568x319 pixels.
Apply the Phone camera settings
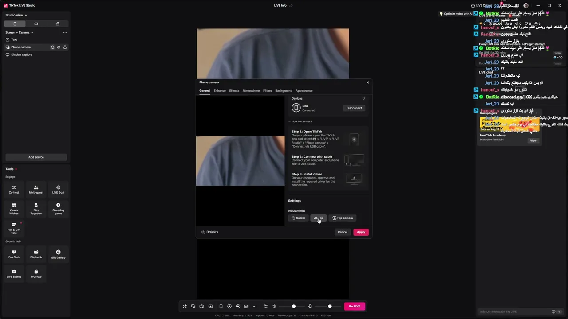click(x=361, y=232)
